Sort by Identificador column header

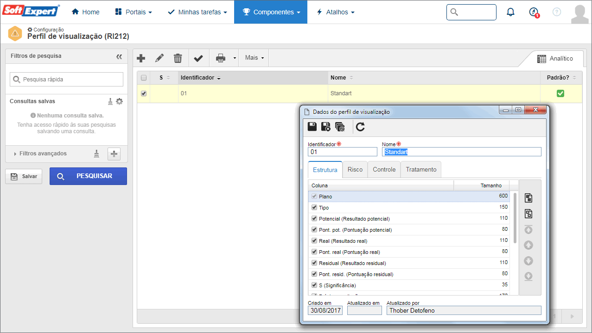[x=253, y=78]
